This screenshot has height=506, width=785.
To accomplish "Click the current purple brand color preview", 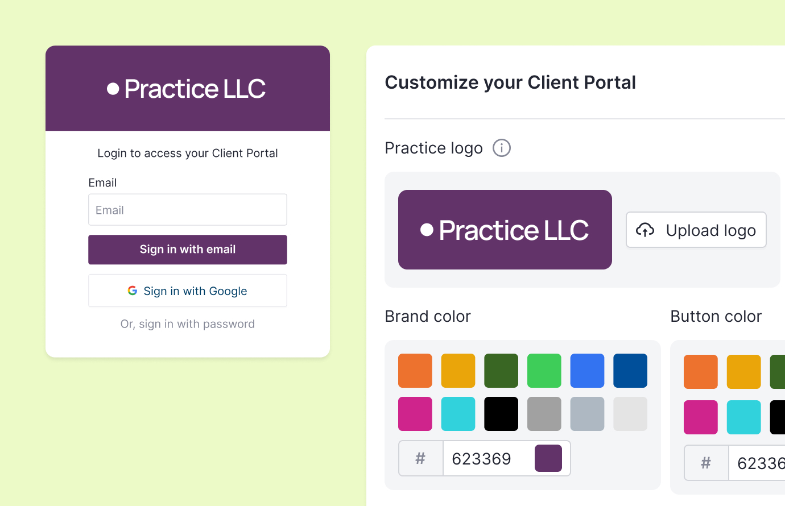I will click(x=549, y=458).
